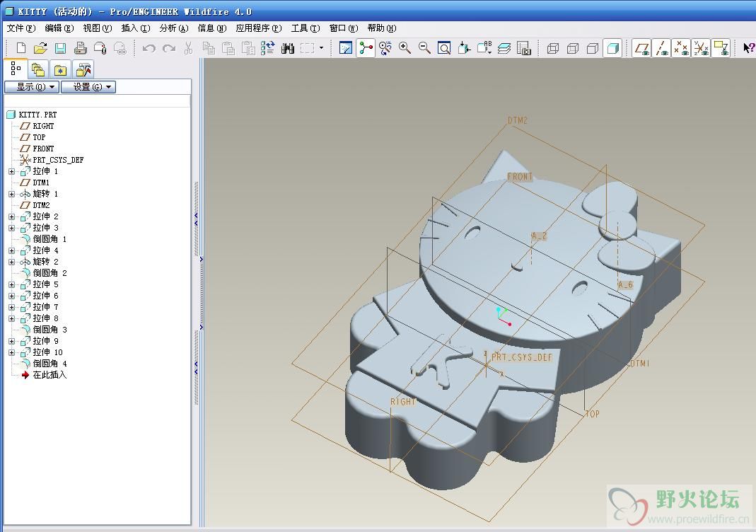Save the KITTY part with floppy icon
Screen dimensions: 756x532
(60, 47)
